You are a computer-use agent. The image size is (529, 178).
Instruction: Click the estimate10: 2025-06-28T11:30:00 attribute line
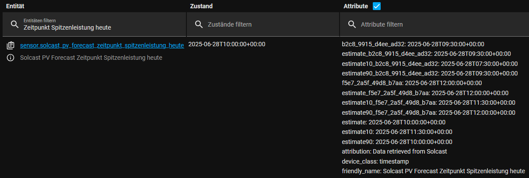(397, 132)
